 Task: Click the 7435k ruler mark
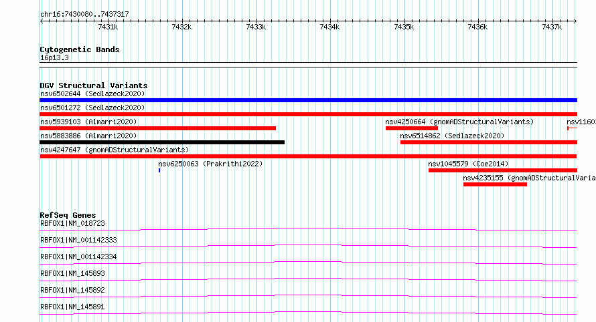404,27
